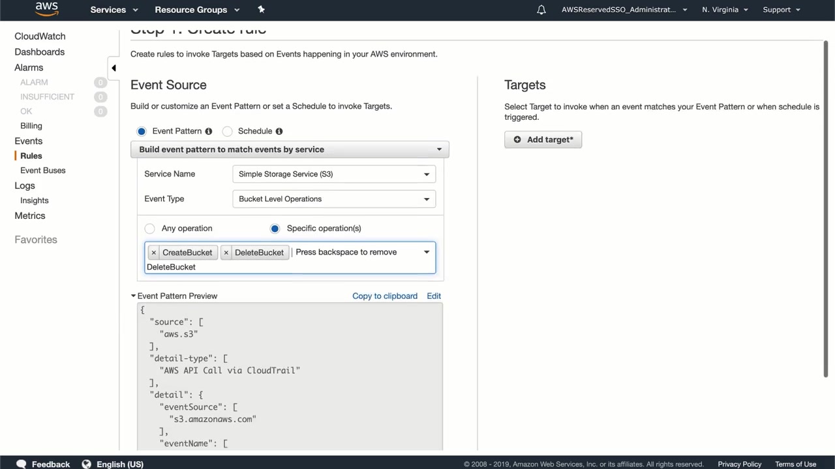Viewport: 835px width, 469px height.
Task: Click the AWS logo home icon
Action: tap(46, 9)
